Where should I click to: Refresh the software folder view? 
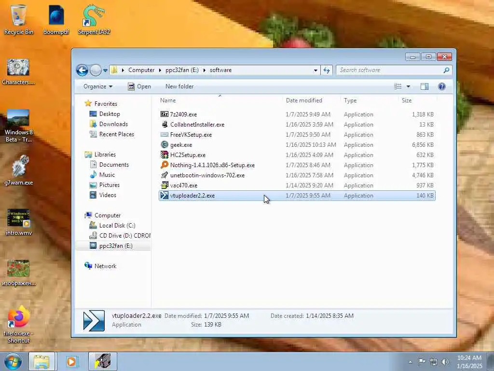tap(327, 70)
